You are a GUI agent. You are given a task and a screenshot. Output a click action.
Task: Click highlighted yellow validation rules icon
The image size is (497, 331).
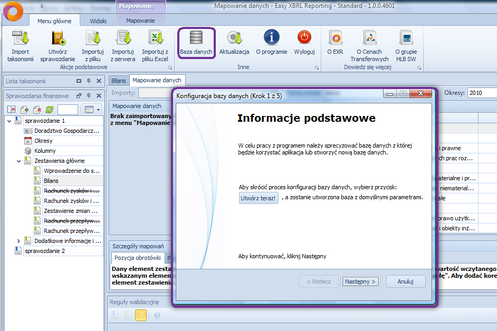141,315
